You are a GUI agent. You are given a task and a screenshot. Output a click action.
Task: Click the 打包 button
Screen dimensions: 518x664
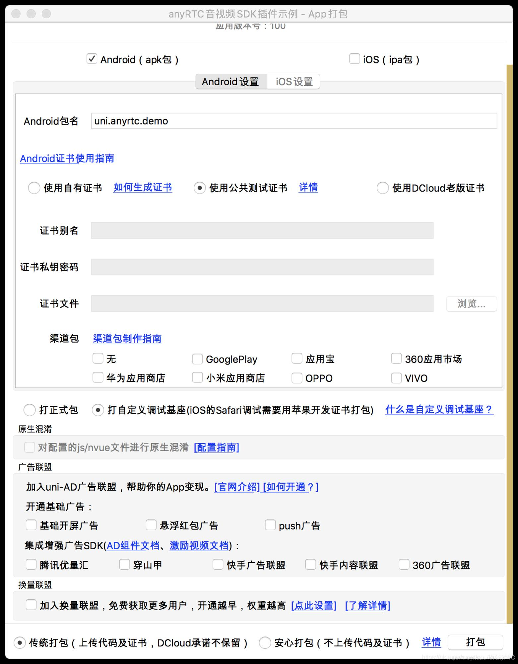point(476,642)
